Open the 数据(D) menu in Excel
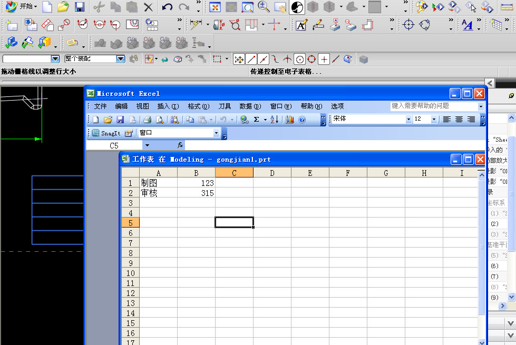Image resolution: width=516 pixels, height=345 pixels. [x=250, y=106]
